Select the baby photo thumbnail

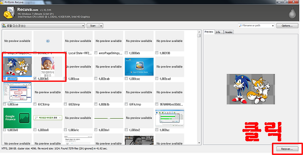click(x=48, y=67)
